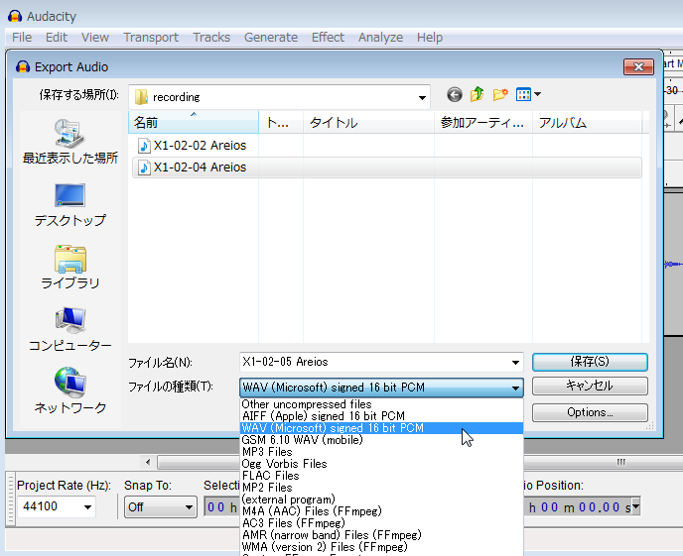
Task: Open the Analyze menu
Action: (380, 38)
